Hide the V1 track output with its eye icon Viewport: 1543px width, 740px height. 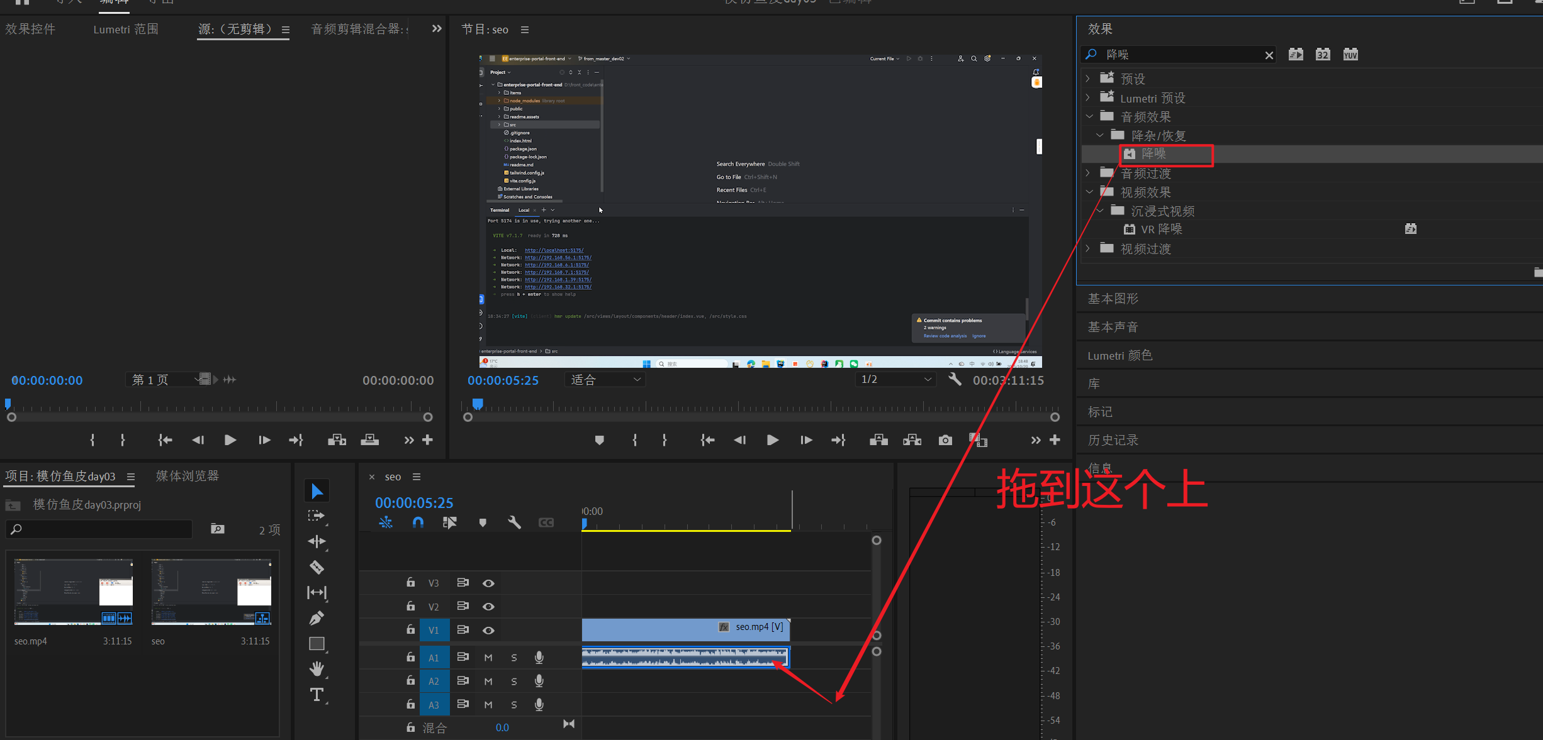coord(488,630)
